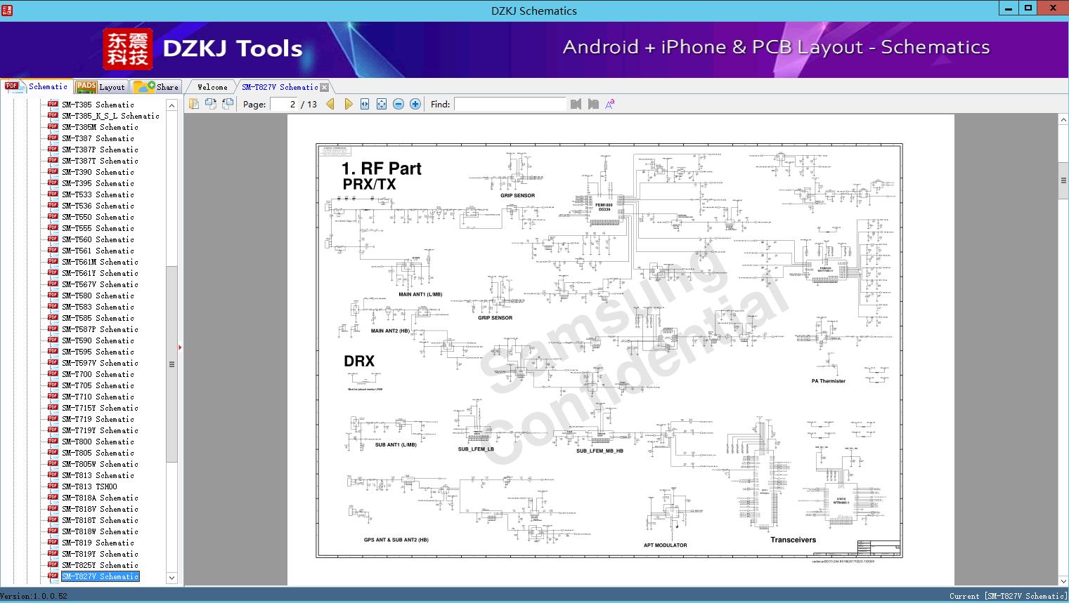Switch to the Schematic panel tab
Image resolution: width=1069 pixels, height=603 pixels.
(37, 86)
